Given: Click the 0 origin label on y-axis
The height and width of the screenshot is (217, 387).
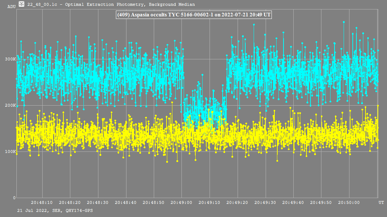Looking at the screenshot, I should 14,198.
